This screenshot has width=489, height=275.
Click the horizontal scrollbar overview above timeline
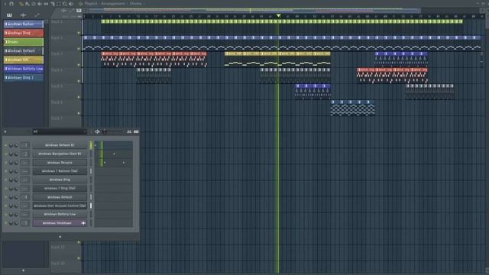pos(251,10)
